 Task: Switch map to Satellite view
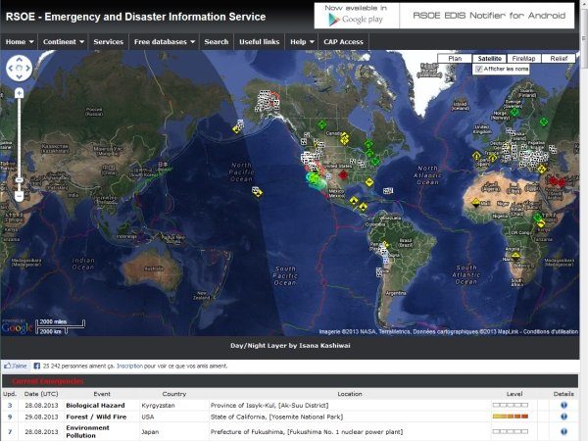point(489,59)
